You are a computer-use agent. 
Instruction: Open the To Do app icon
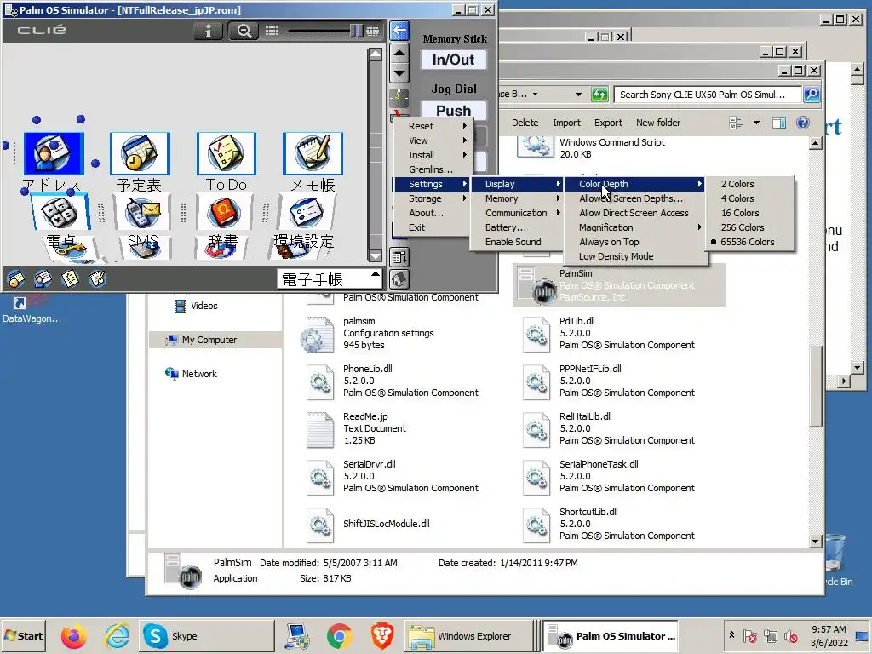pyautogui.click(x=227, y=153)
